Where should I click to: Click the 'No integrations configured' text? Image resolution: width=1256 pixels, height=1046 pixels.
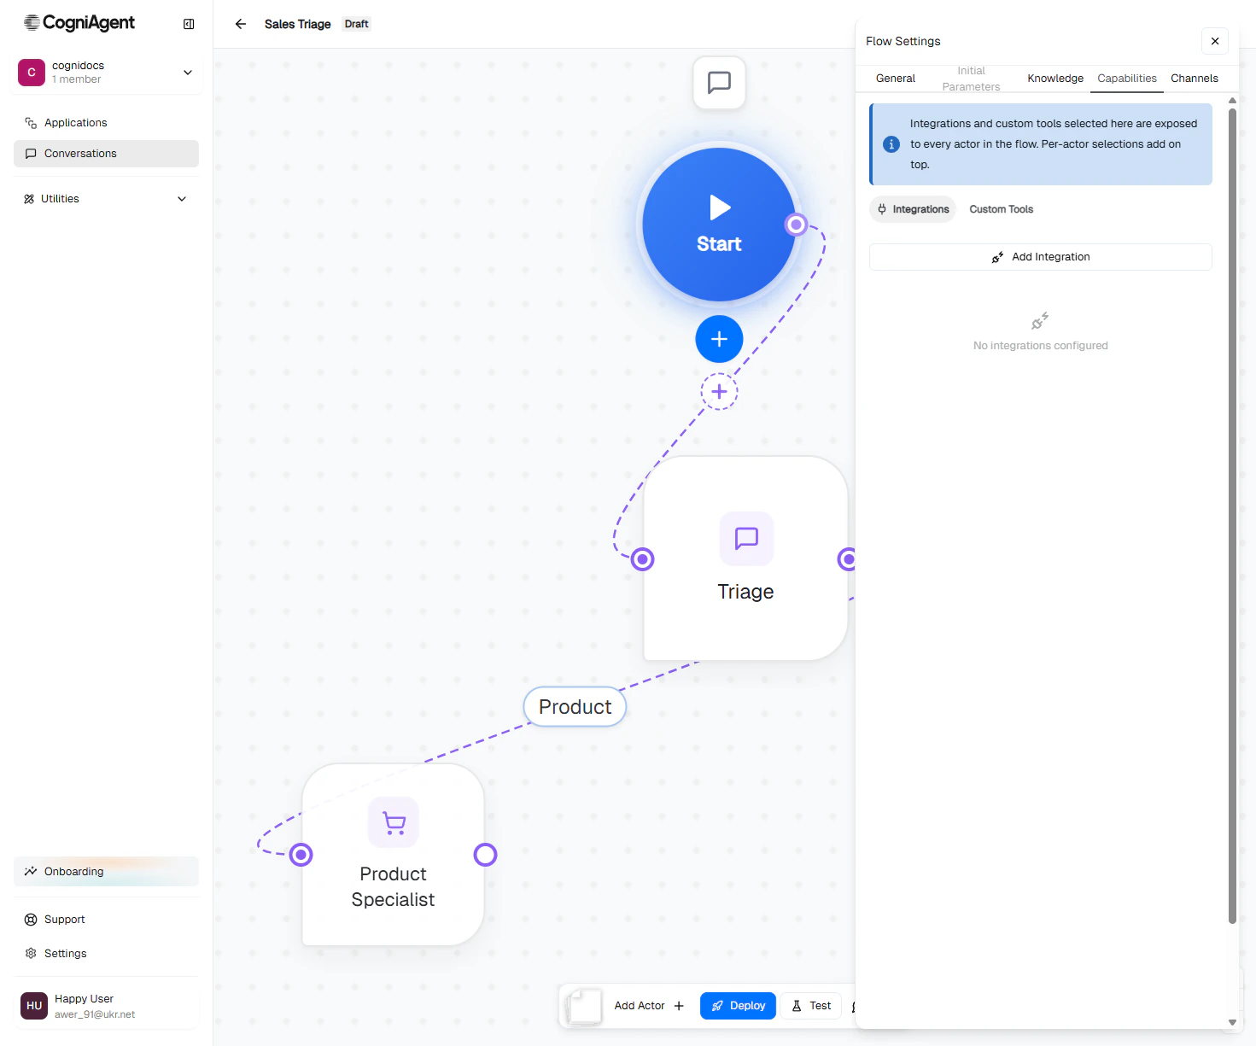tap(1040, 346)
